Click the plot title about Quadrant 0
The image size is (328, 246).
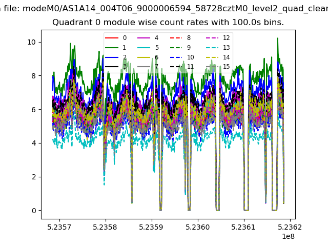point(168,23)
